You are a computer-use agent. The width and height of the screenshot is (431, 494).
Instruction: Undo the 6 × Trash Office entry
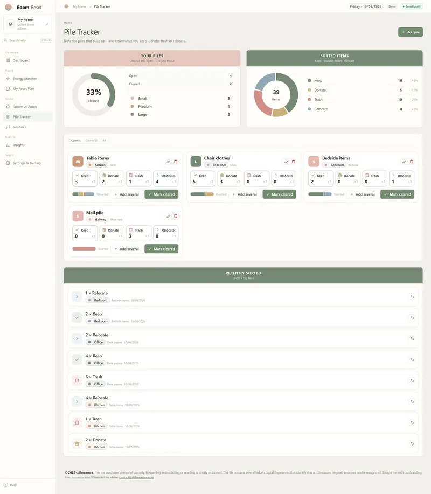(x=412, y=380)
